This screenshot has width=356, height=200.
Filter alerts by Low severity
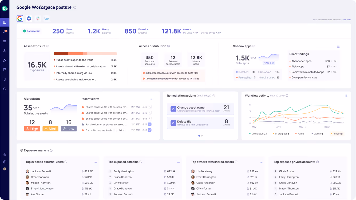(69, 129)
